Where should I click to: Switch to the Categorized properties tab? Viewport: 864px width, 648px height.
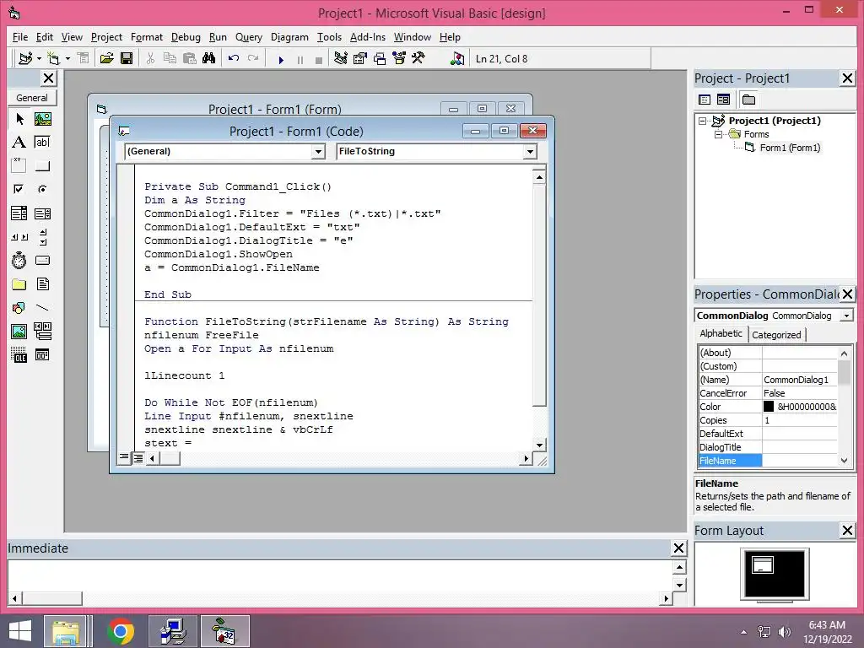tap(776, 334)
